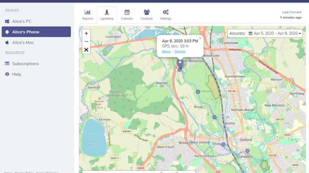Click the calendar icon in date range picker

(250, 33)
